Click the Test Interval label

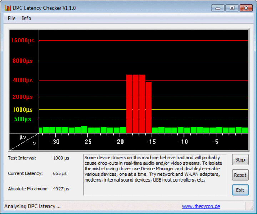[x=22, y=158]
